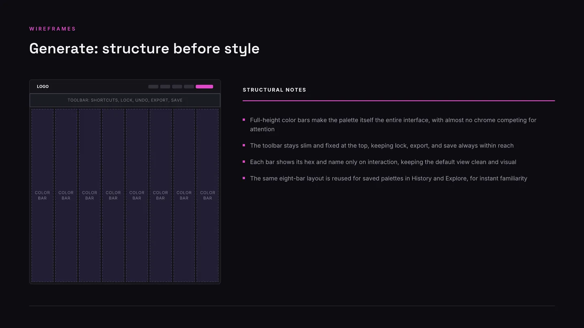Click the "Generate: structure before style" title
The height and width of the screenshot is (328, 584).
tap(144, 48)
